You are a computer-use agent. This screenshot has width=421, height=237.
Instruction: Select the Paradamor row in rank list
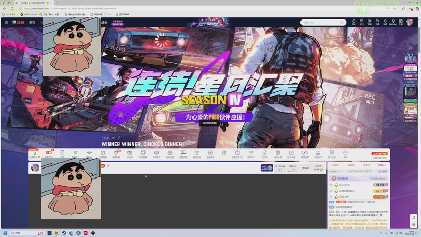(358, 185)
